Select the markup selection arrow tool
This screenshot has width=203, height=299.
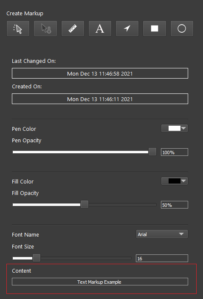pos(18,28)
